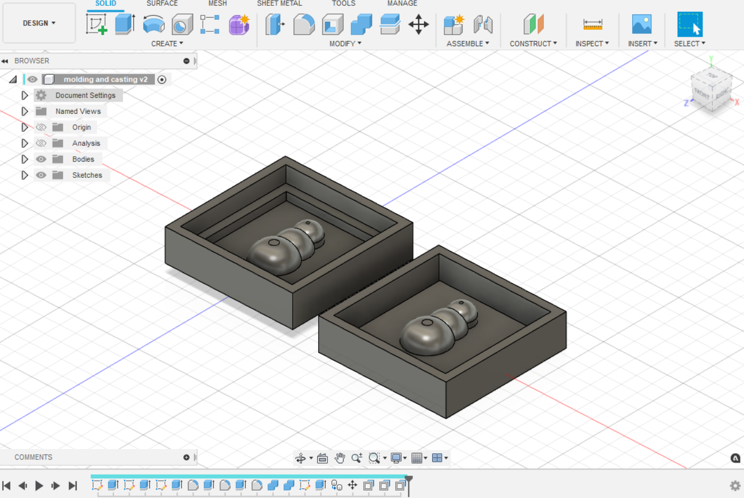The height and width of the screenshot is (498, 744).
Task: Switch to the SHEET METAL tab
Action: tap(279, 4)
